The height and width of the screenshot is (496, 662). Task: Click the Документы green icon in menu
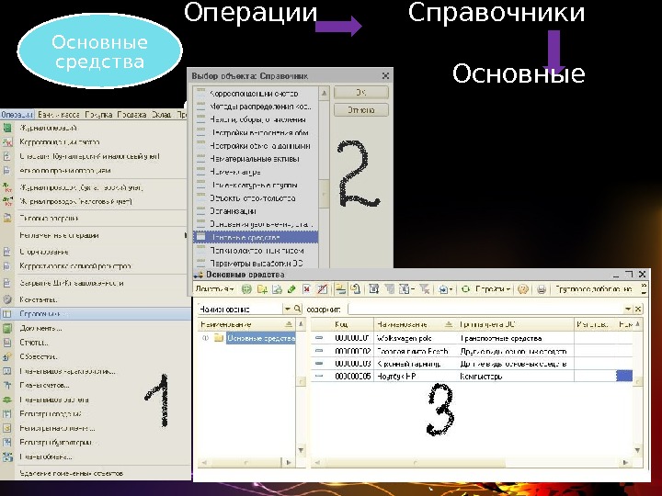pos(7,328)
